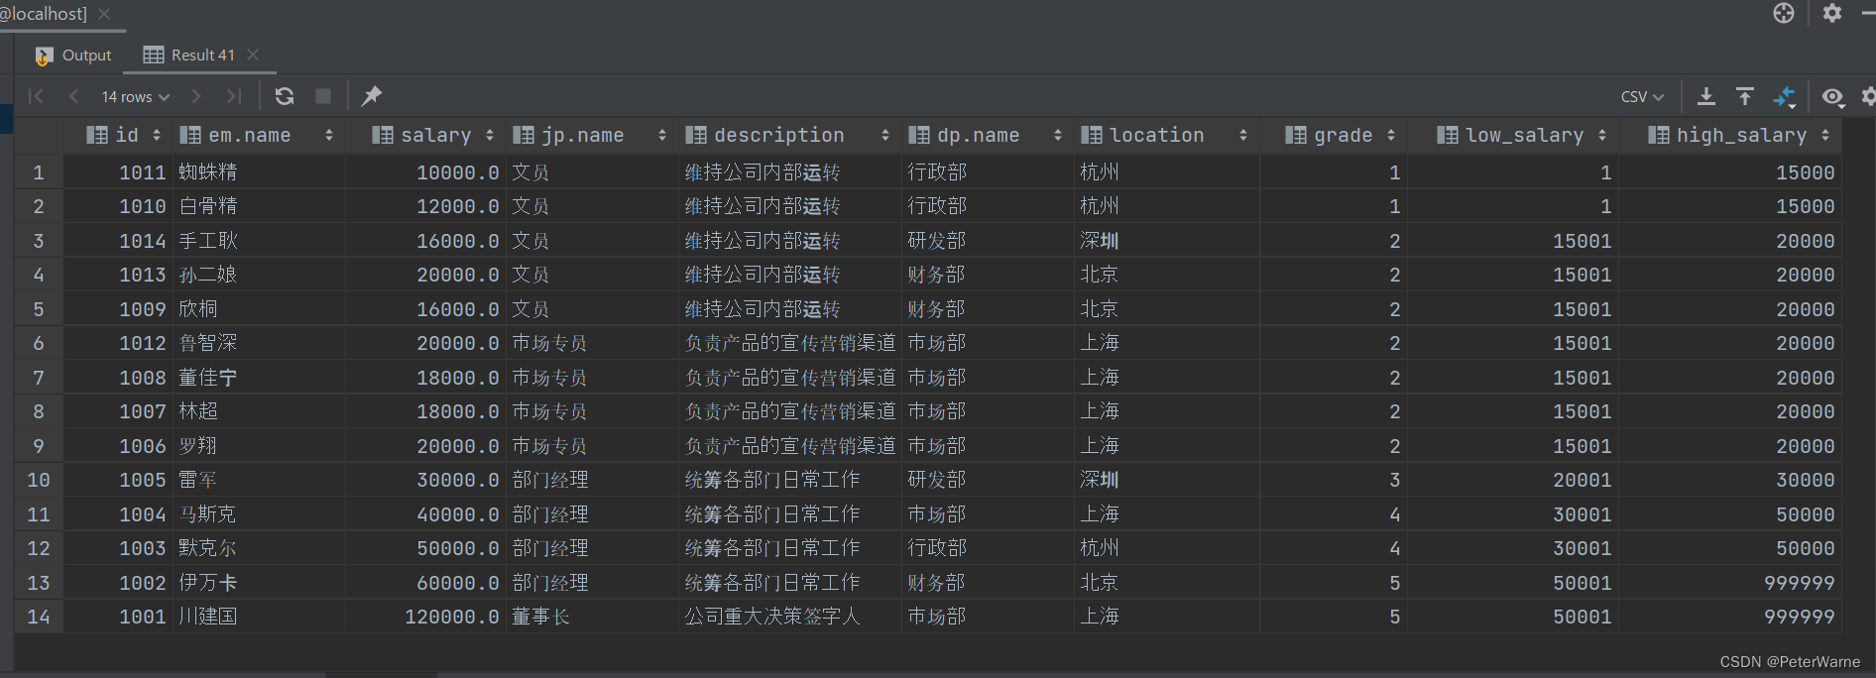Click the em.name cell 伊万卡
This screenshot has height=678, width=1876.
pyautogui.click(x=259, y=583)
